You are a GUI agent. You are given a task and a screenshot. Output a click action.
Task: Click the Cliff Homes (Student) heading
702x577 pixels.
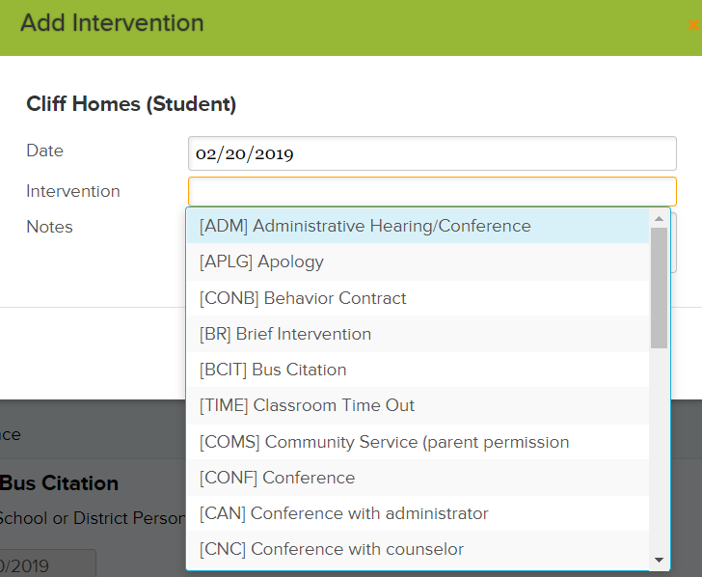click(x=131, y=104)
